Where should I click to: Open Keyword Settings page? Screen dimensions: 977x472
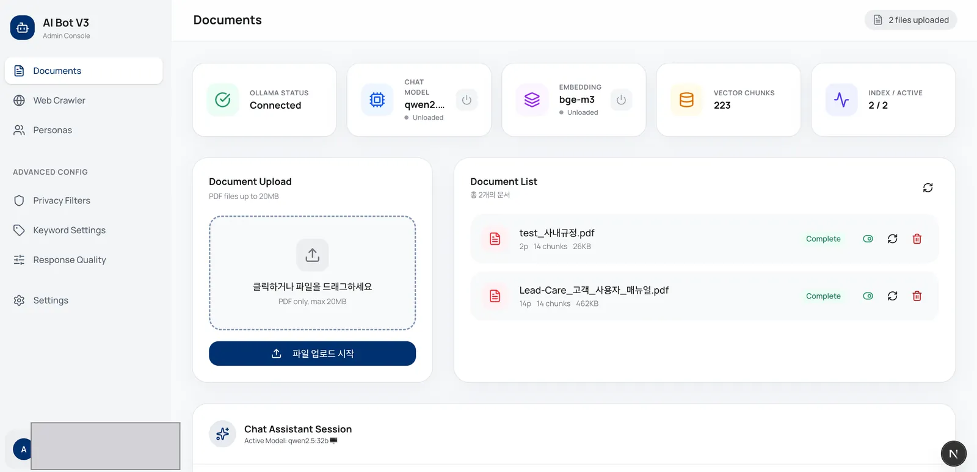point(84,230)
